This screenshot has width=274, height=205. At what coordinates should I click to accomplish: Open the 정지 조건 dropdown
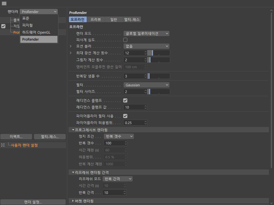coord(119,136)
